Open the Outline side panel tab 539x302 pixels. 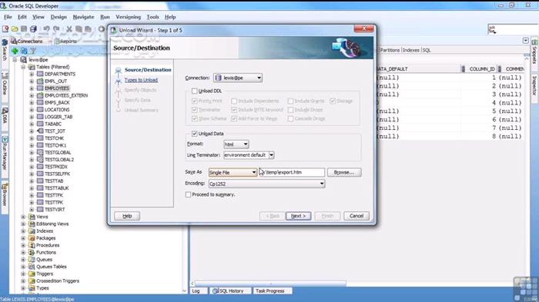pos(5,84)
